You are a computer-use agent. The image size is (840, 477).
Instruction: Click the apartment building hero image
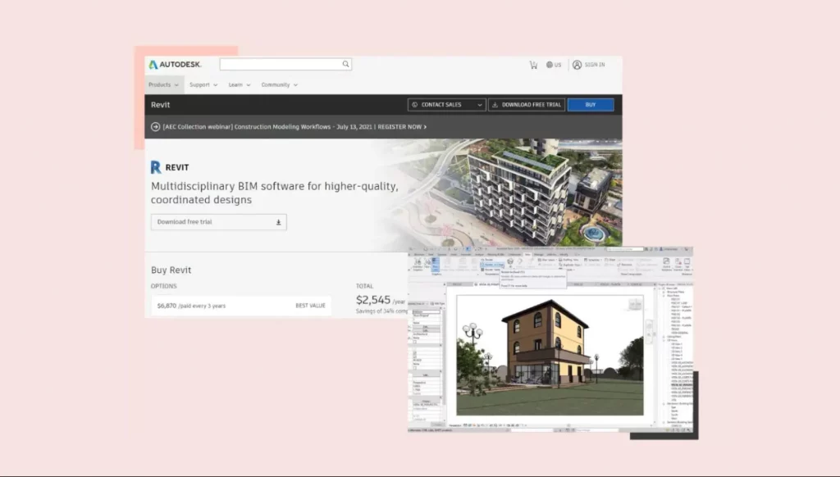pos(517,192)
